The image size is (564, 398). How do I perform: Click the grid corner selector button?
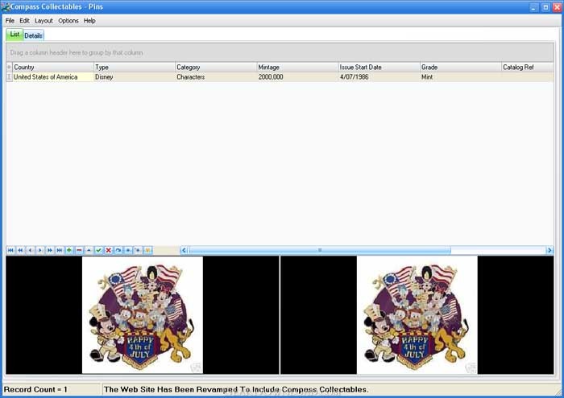(x=9, y=67)
